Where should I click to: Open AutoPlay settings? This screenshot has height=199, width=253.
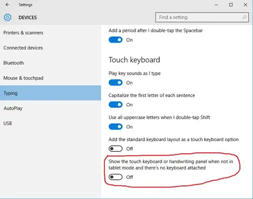point(51,108)
